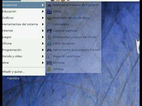Click the Tracker search tool binoculars icon

49,50
